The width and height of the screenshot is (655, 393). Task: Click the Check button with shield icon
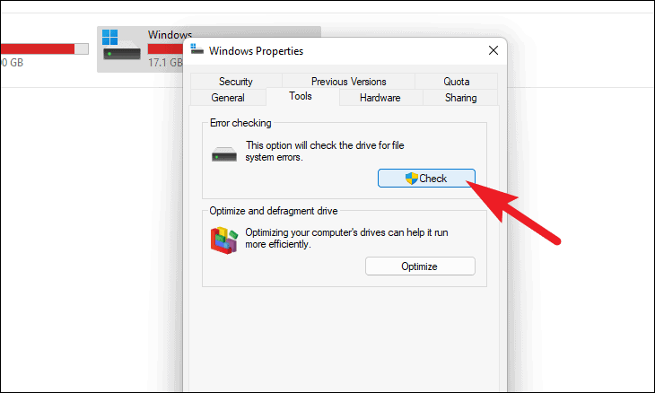[426, 179]
